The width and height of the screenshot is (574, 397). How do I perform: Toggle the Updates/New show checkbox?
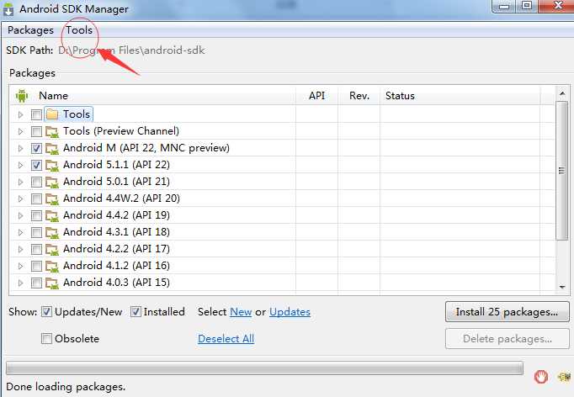[46, 312]
